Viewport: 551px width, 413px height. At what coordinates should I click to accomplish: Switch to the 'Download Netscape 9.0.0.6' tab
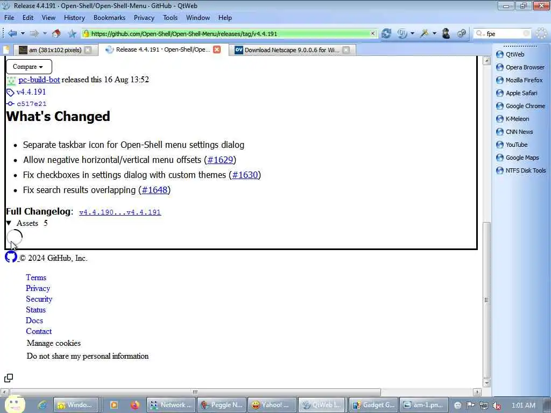tap(292, 50)
